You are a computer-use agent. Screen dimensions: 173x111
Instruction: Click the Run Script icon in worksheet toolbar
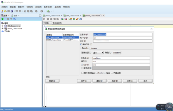coord(48,19)
